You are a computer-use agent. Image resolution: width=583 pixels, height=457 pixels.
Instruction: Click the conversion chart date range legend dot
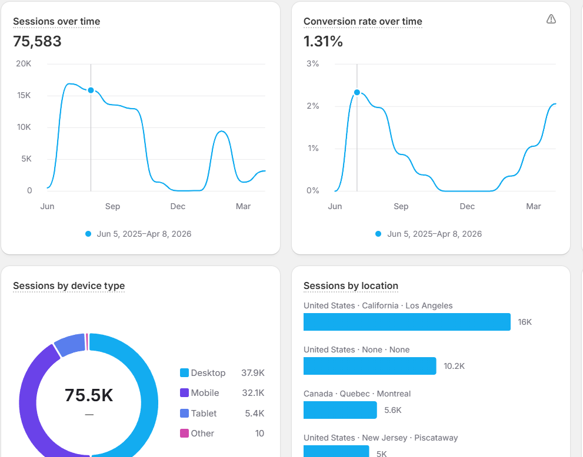click(x=378, y=234)
